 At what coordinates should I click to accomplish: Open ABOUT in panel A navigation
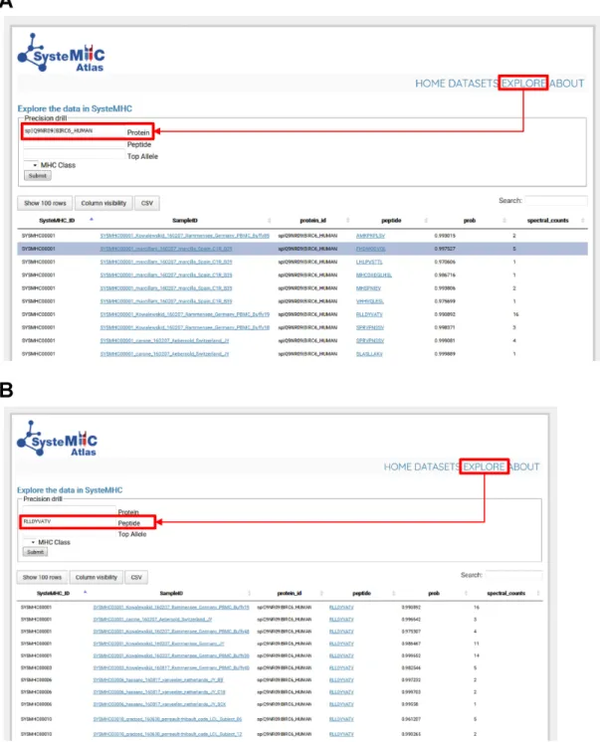567,84
